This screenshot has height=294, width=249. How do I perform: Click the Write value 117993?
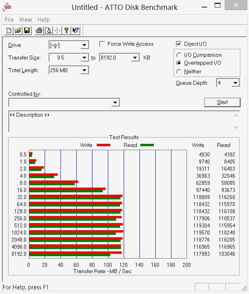202,254
